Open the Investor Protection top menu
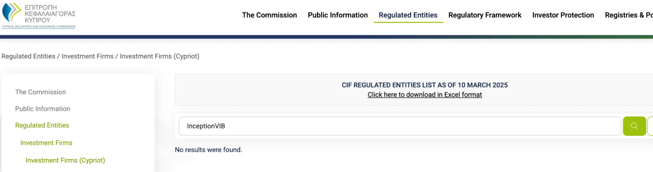 pyautogui.click(x=563, y=15)
